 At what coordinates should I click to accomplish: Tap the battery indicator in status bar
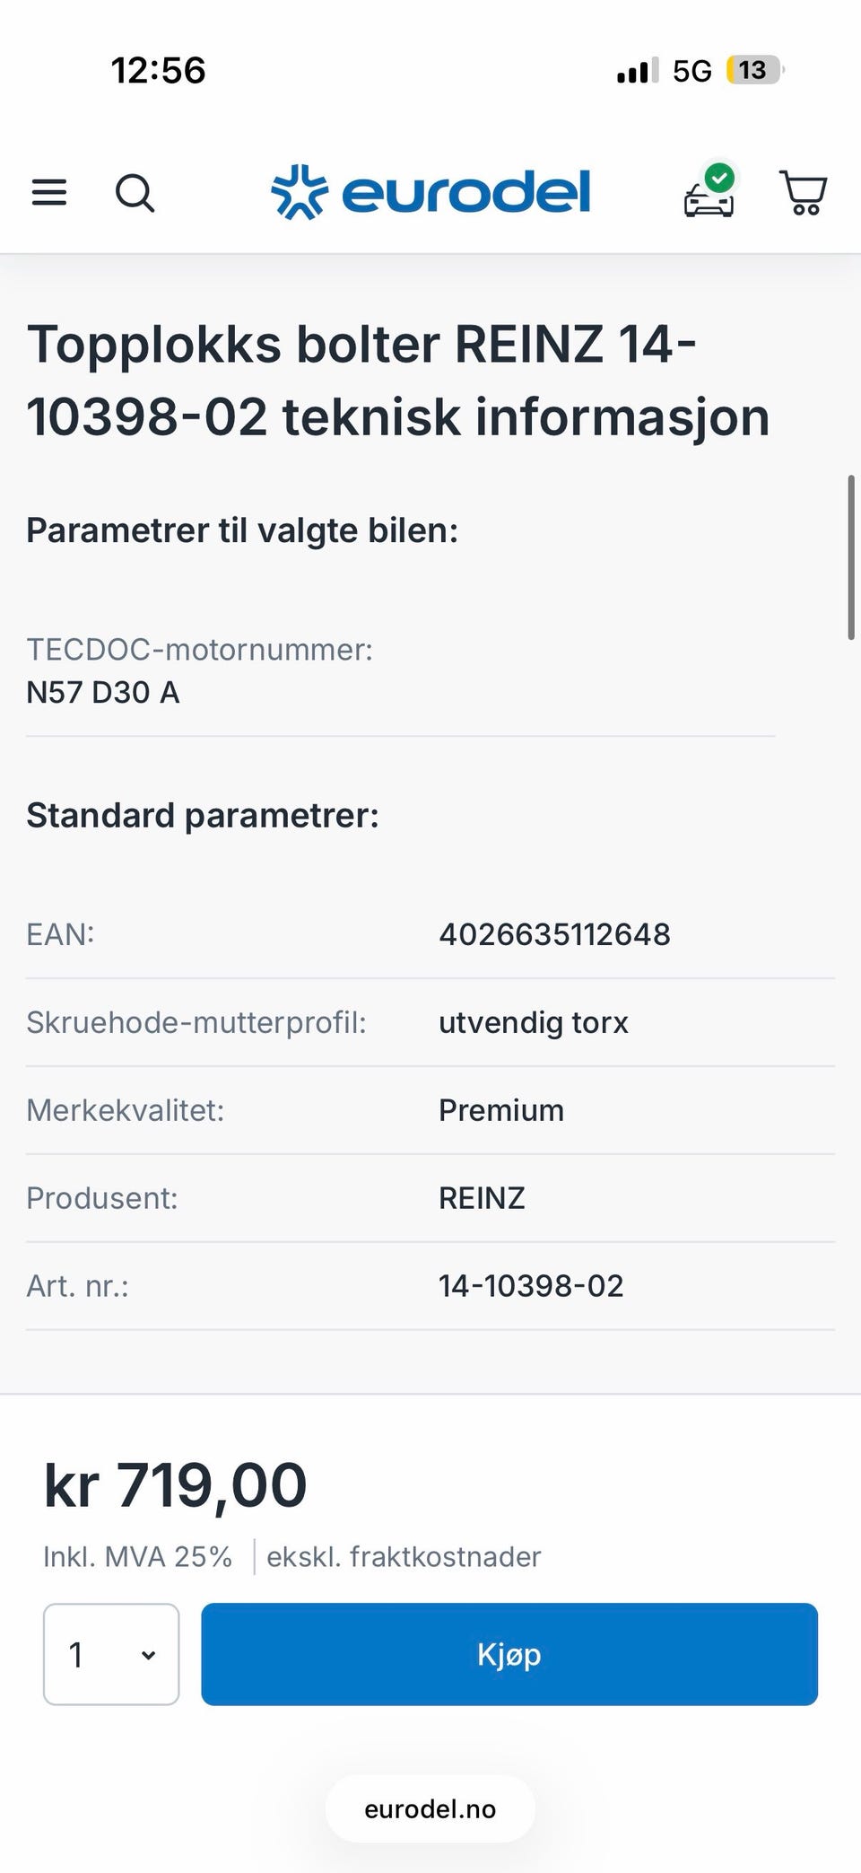(755, 70)
